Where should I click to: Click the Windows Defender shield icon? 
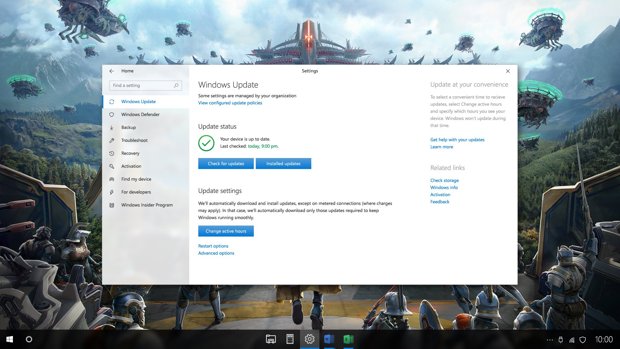point(112,115)
